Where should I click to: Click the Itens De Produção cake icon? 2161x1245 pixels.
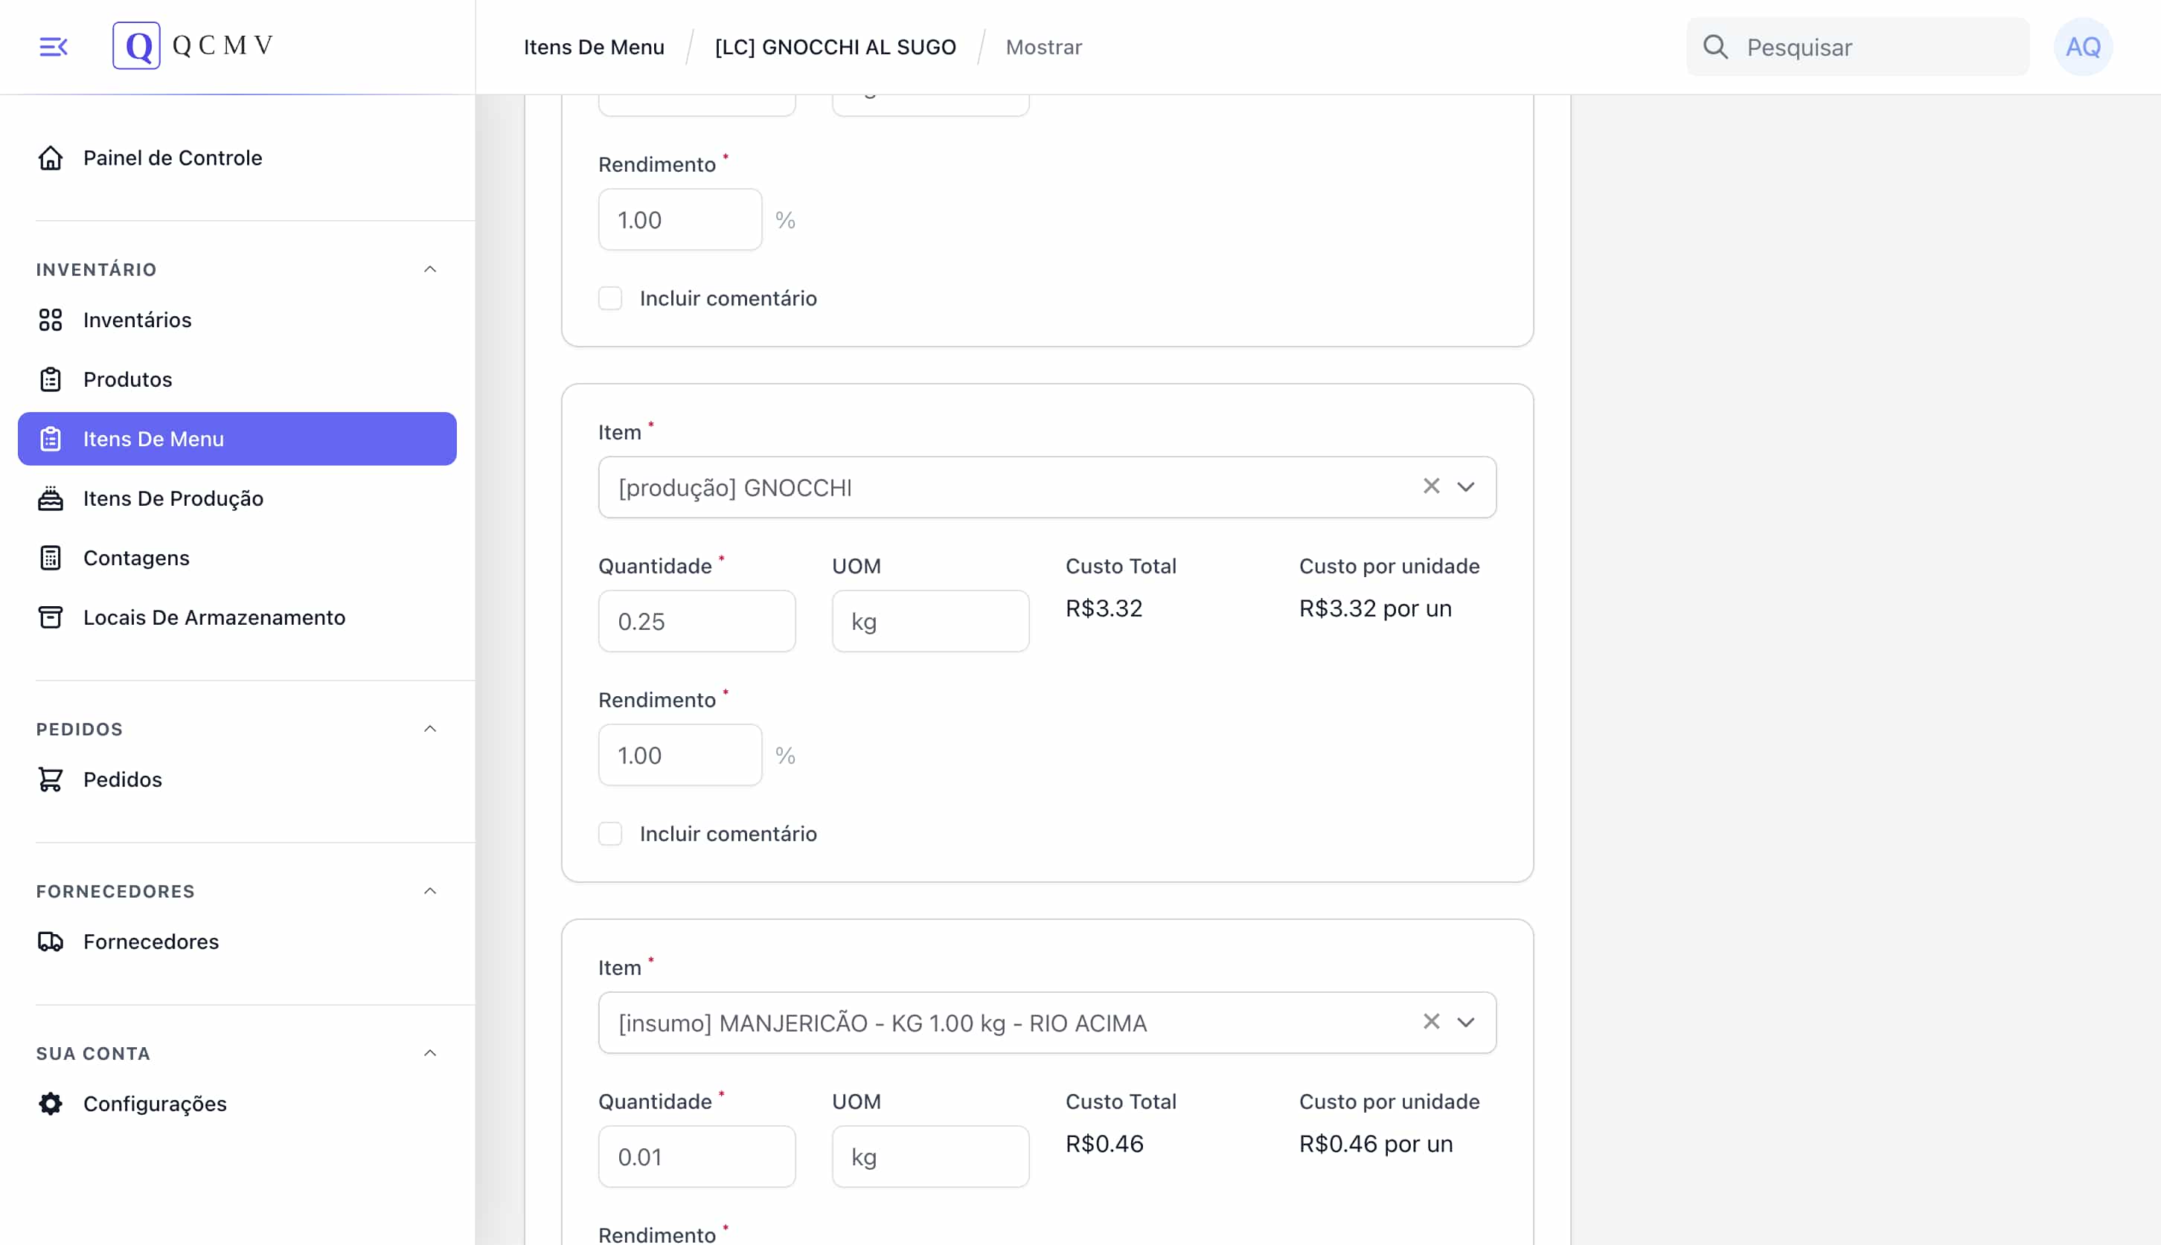coord(51,498)
